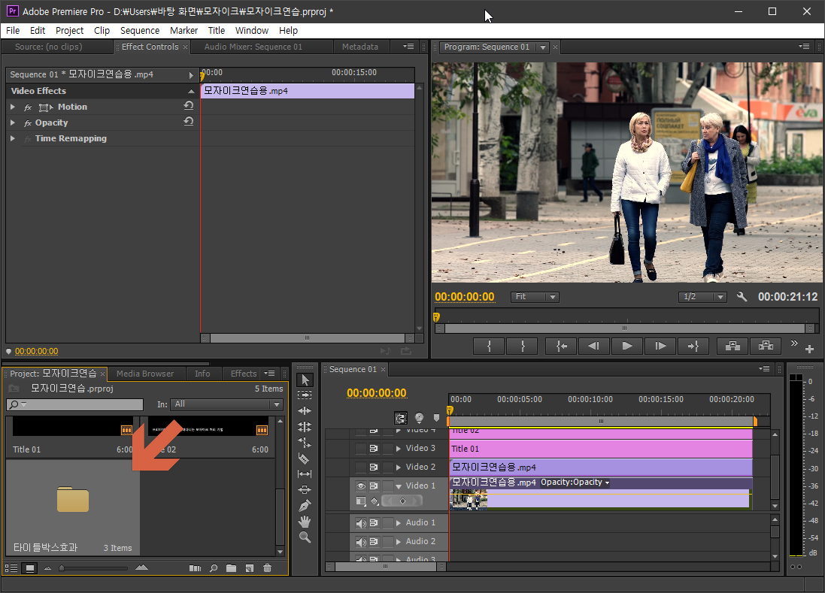This screenshot has width=825, height=593.
Task: Select the Rolling Edit tool
Action: click(305, 427)
